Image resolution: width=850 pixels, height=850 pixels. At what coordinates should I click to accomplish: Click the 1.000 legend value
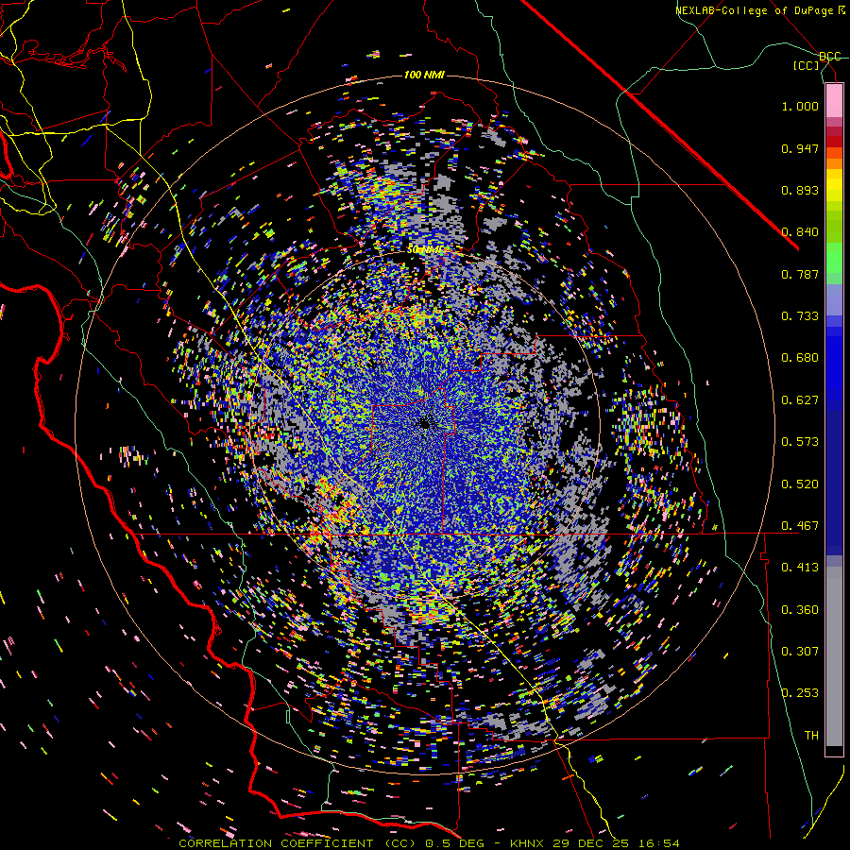tap(800, 106)
